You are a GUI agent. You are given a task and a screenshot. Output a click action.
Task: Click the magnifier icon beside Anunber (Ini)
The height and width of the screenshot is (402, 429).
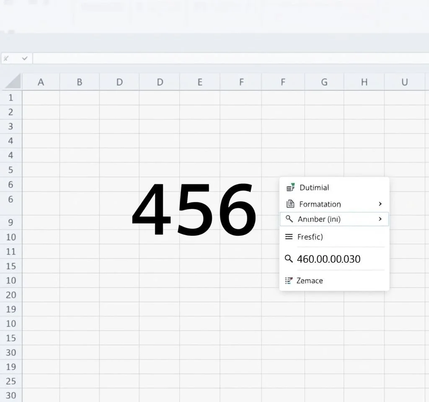pos(289,219)
